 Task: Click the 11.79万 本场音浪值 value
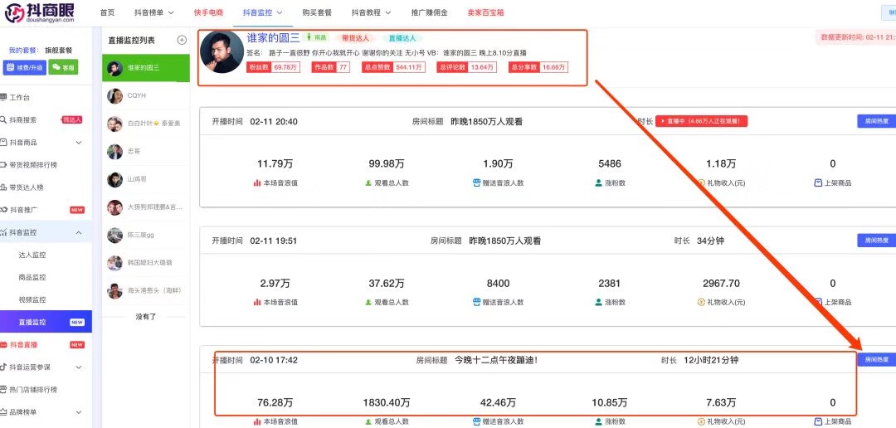pos(275,164)
